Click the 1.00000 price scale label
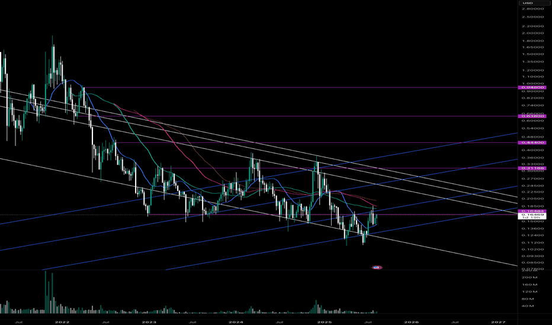 [x=533, y=84]
